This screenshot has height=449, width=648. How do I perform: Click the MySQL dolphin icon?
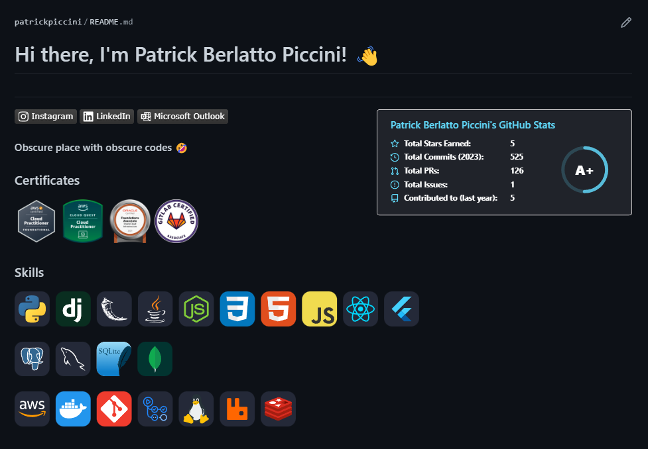pyautogui.click(x=73, y=359)
